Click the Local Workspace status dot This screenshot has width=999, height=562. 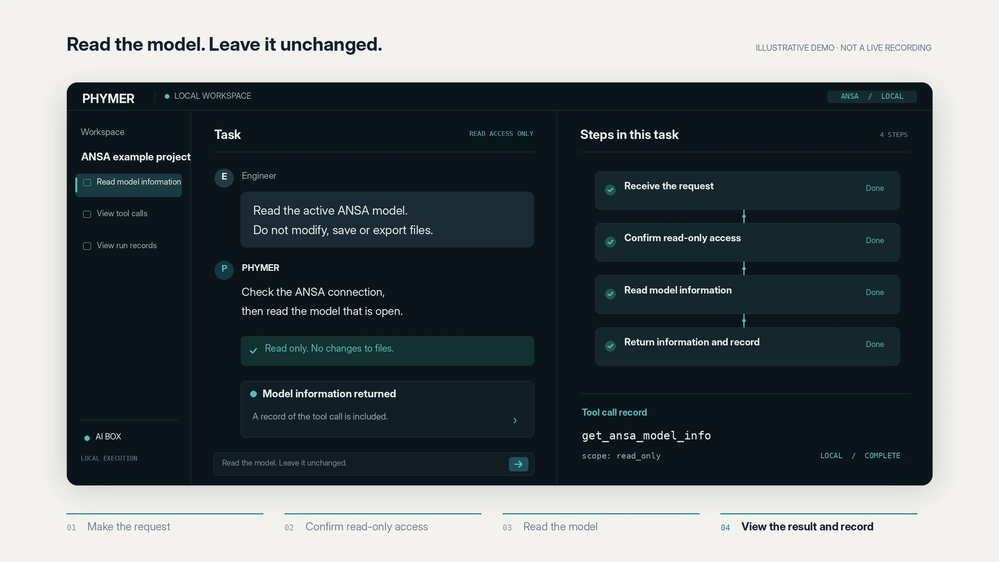pos(167,96)
